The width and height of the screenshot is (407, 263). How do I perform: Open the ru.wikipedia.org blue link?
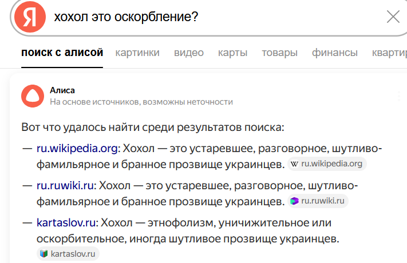77,149
